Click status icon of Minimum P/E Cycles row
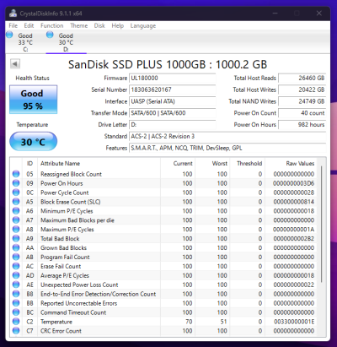337x347 pixels. (16, 211)
